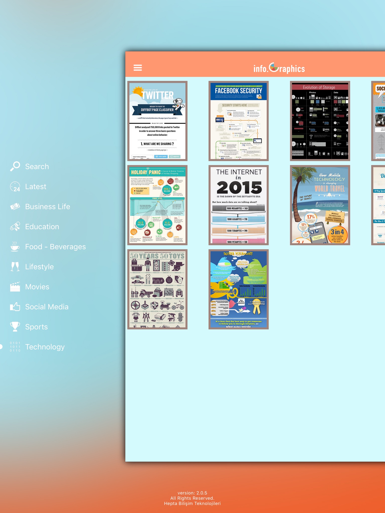
Task: Select the Sports category
Action: point(36,327)
